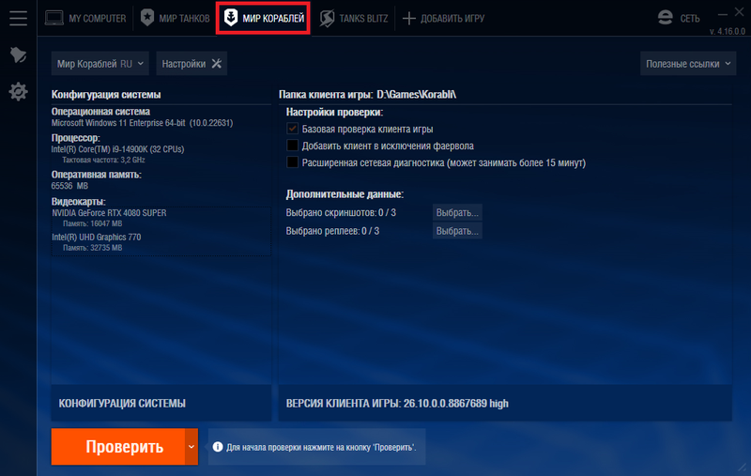751x476 pixels.
Task: Click the Конфигурация системы footer panel
Action: click(161, 403)
